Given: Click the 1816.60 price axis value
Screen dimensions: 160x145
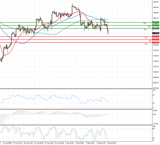Looking at the screenshot, I should pos(156,13).
